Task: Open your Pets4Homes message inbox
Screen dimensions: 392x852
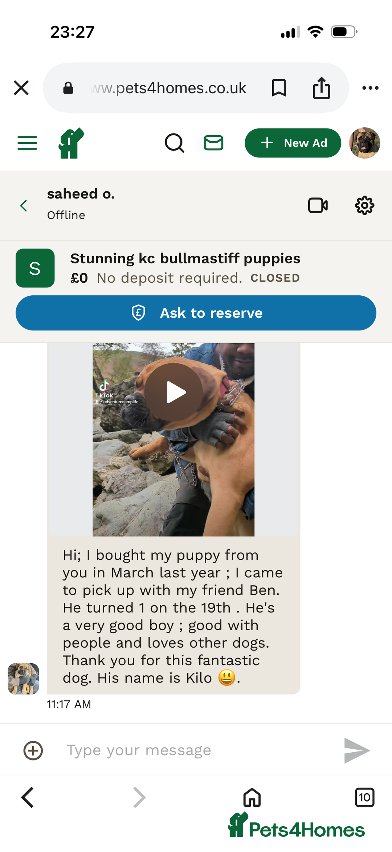Action: coord(213,143)
